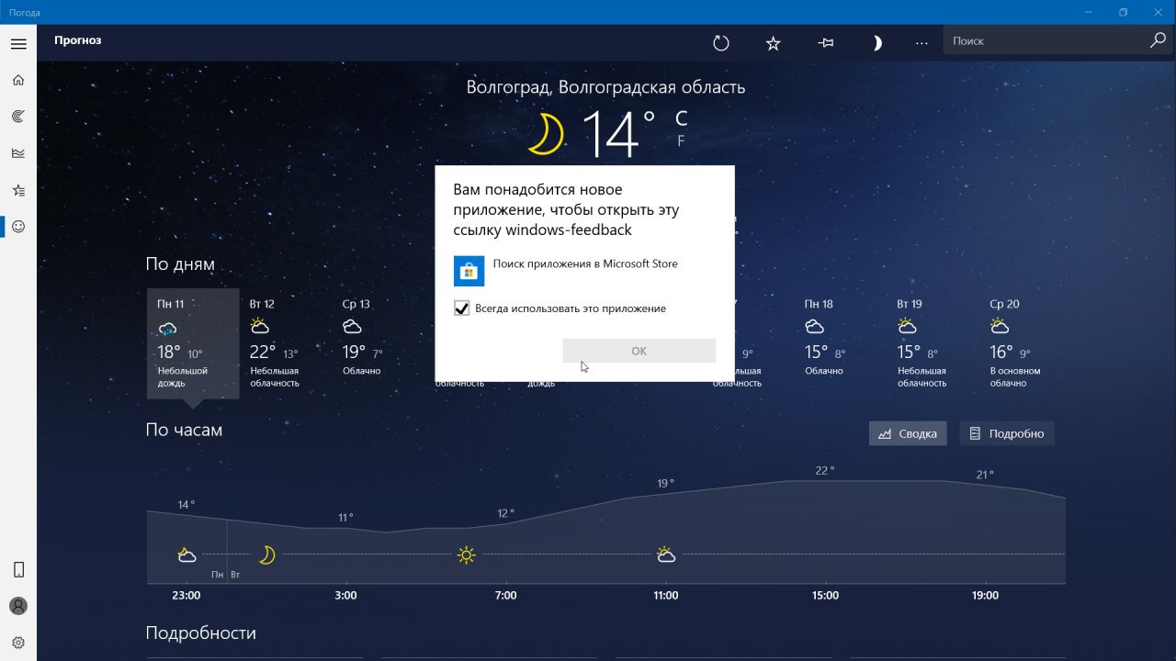Click the 15:00 time label
Screen dimensions: 1176x661
coord(825,595)
